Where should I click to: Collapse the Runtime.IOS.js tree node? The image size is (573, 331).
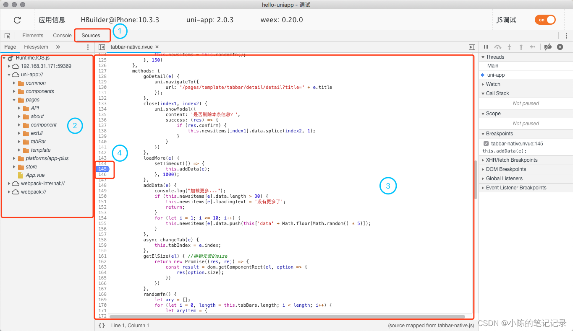point(4,58)
